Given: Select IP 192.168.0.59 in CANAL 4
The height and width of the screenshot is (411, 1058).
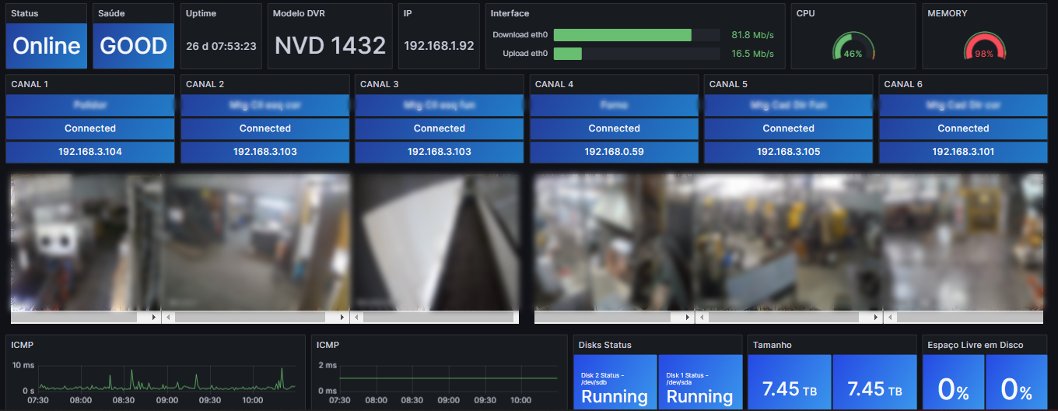Looking at the screenshot, I should coord(614,152).
